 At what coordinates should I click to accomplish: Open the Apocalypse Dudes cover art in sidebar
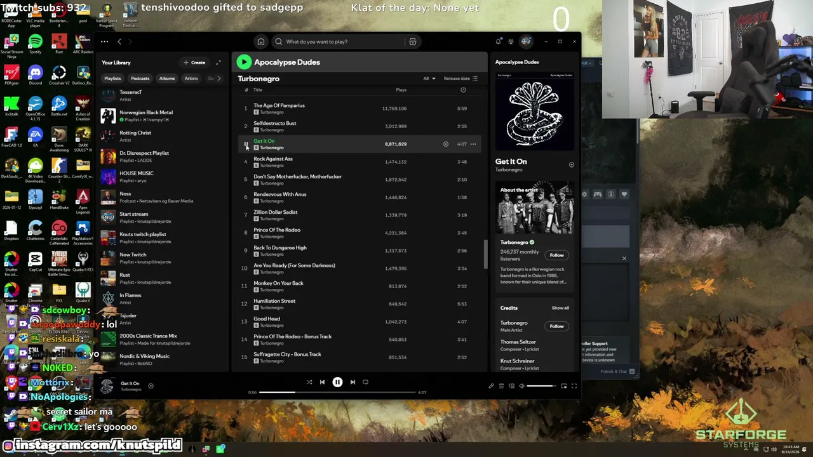[535, 111]
